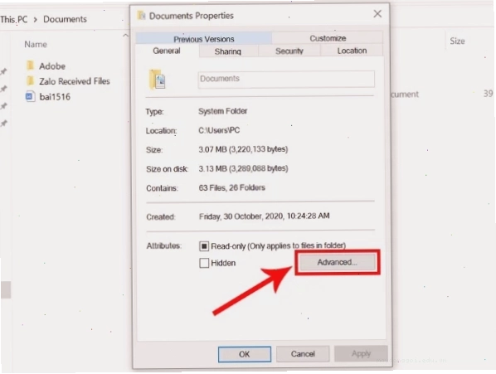Screen dimensions: 496x374
Task: Click the title bar folder icon of Properties
Action: click(x=141, y=15)
